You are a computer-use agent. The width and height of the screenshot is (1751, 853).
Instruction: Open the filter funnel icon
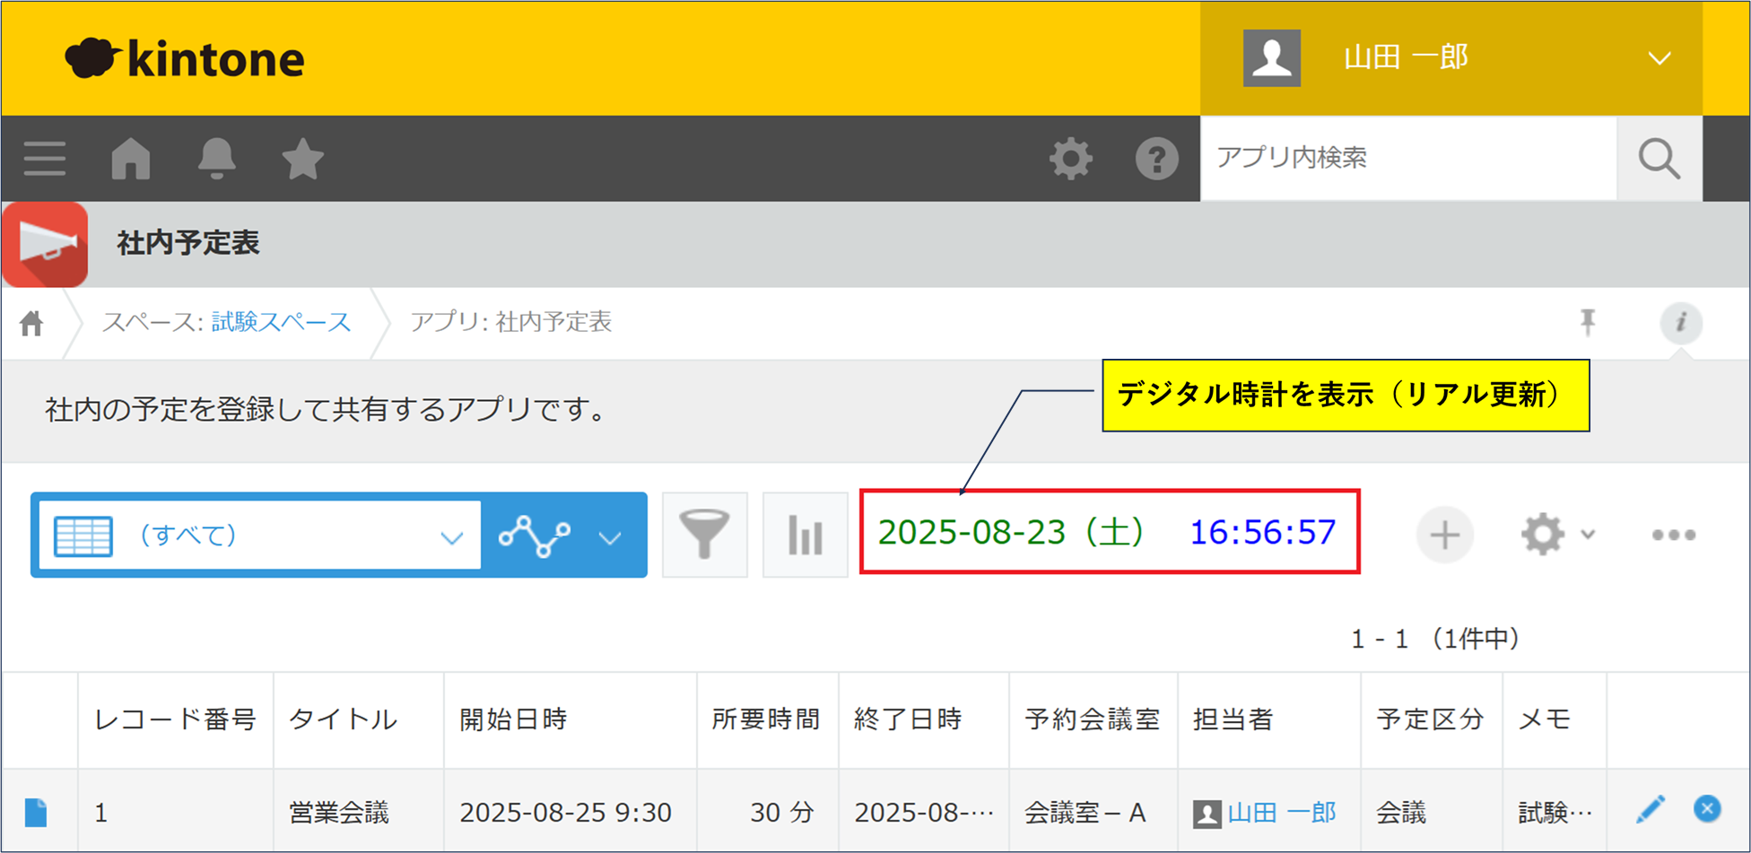tap(704, 535)
